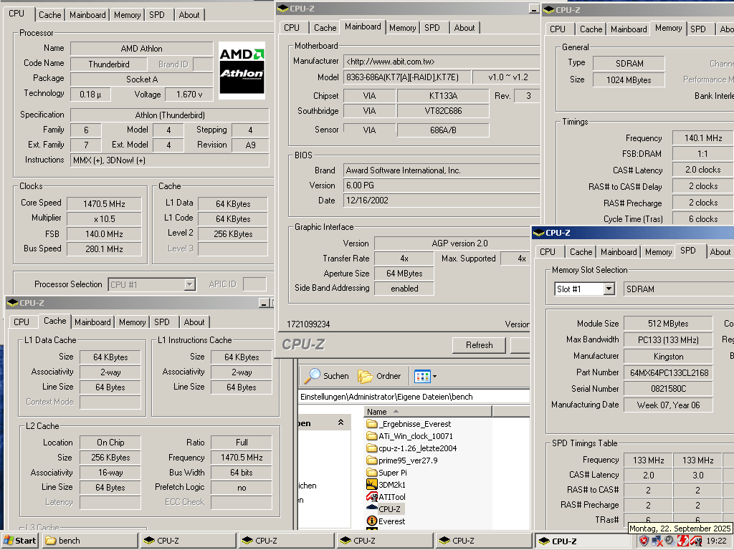The height and width of the screenshot is (550, 734).
Task: Click the AMD Athlon logo image
Action: [242, 70]
